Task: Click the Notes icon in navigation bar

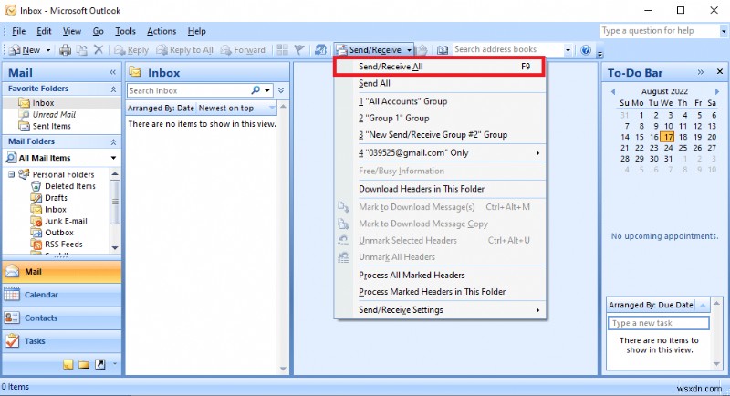Action: (x=68, y=364)
